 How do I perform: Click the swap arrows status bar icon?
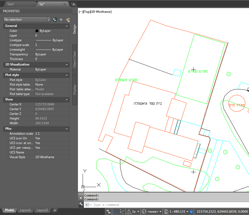[x=109, y=212]
